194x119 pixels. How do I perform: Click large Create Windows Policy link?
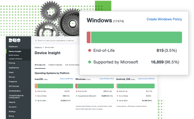[x=164, y=19]
